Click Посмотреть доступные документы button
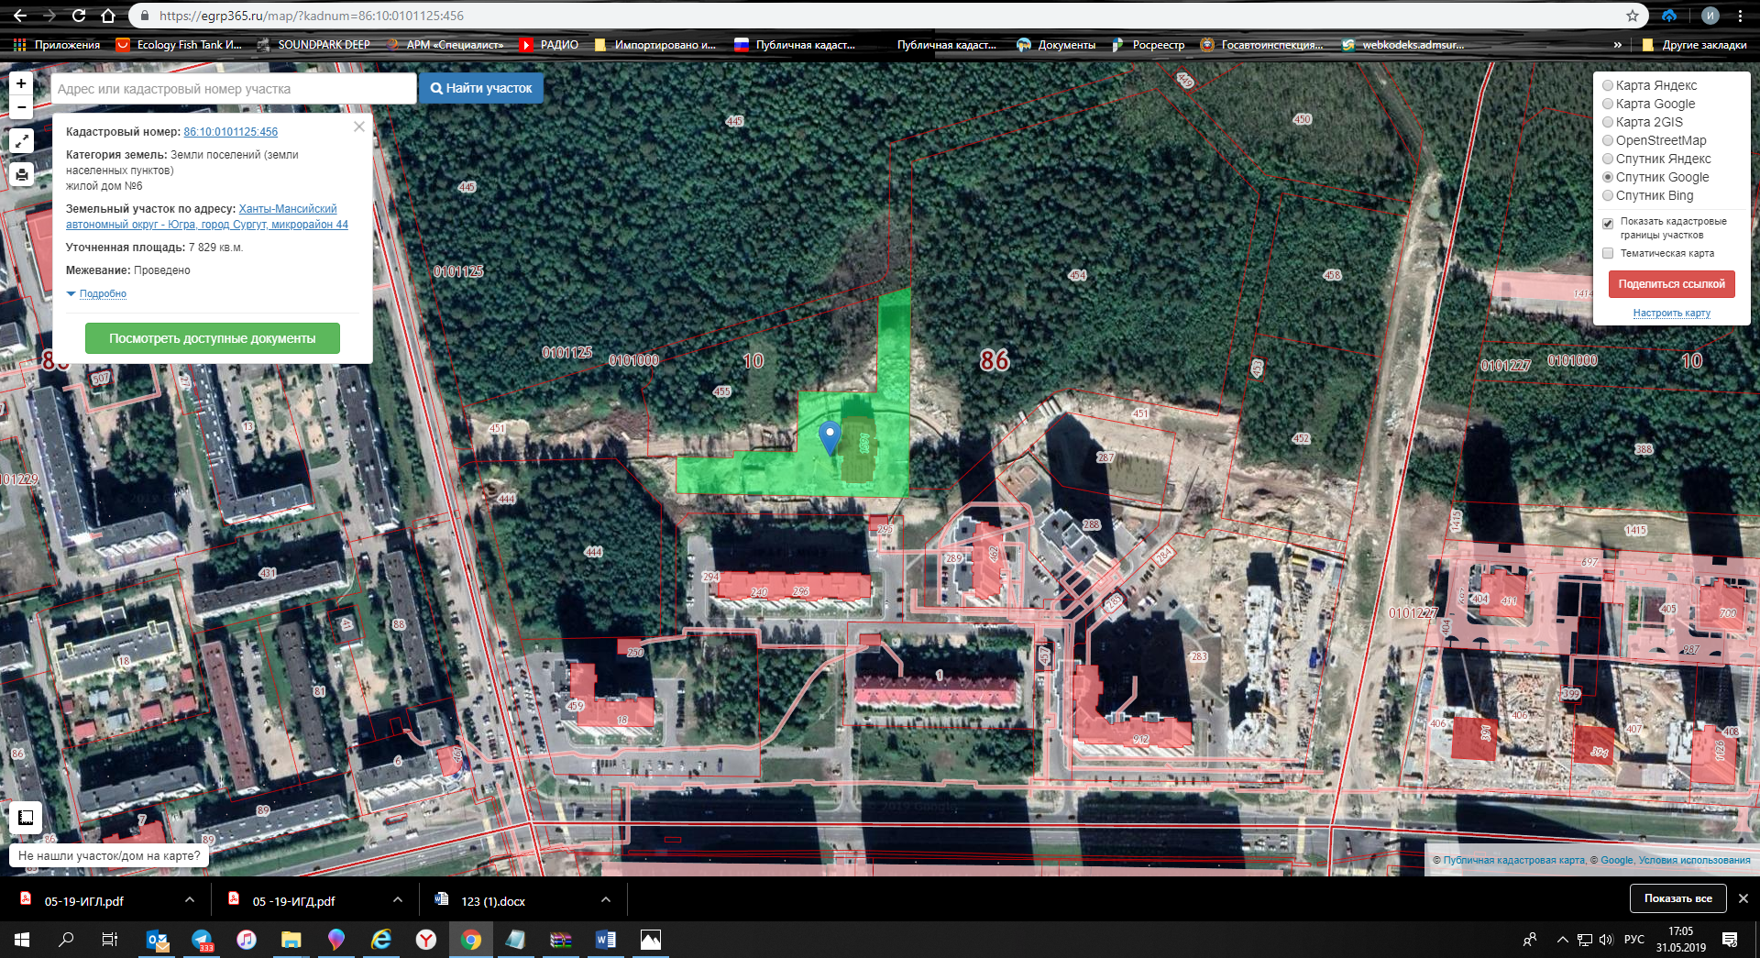Image resolution: width=1760 pixels, height=958 pixels. 212,338
